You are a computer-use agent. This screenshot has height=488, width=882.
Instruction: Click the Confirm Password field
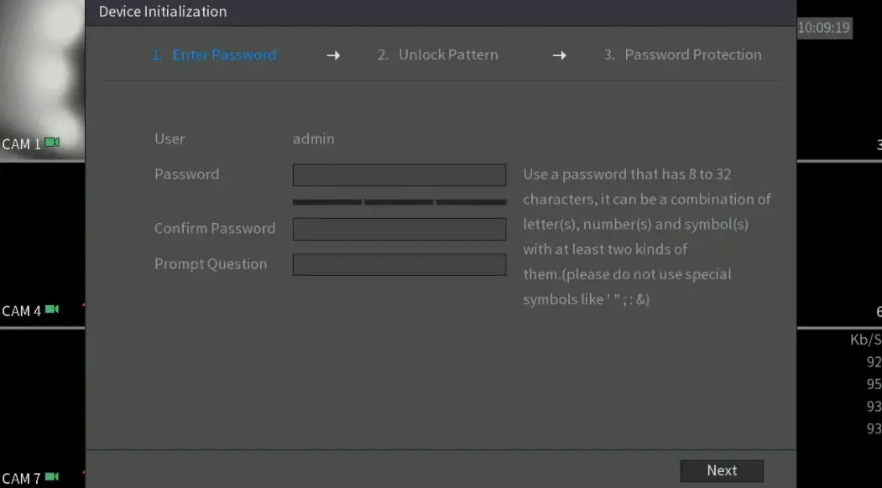click(399, 229)
